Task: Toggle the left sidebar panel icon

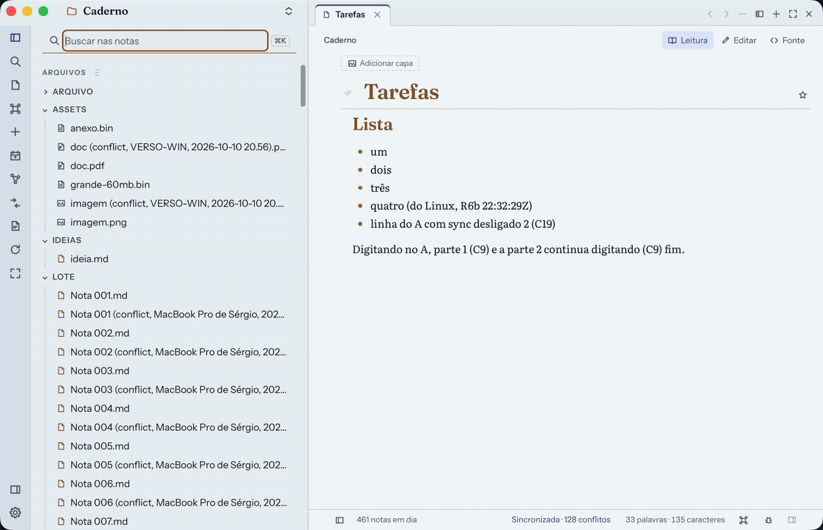Action: pos(15,38)
